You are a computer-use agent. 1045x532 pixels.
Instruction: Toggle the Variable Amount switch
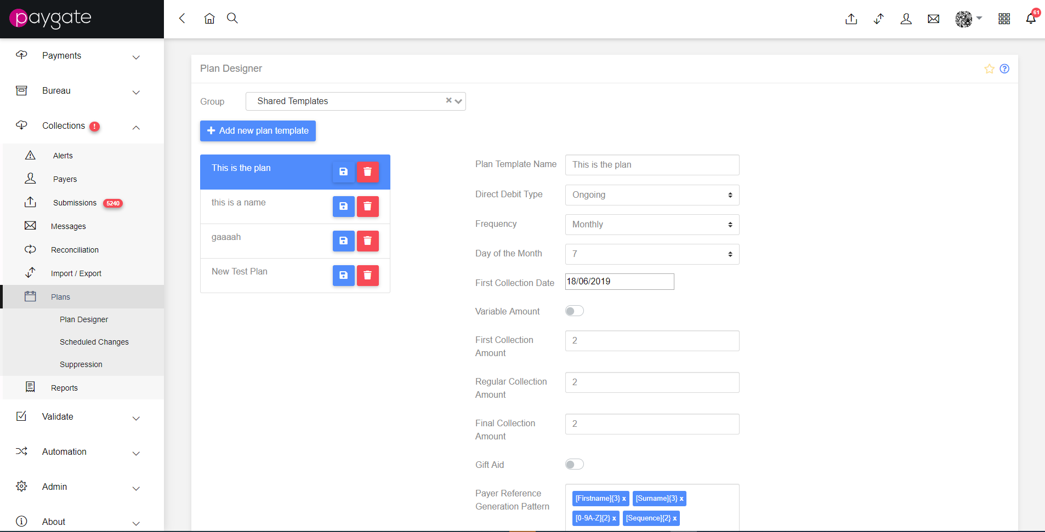(575, 311)
